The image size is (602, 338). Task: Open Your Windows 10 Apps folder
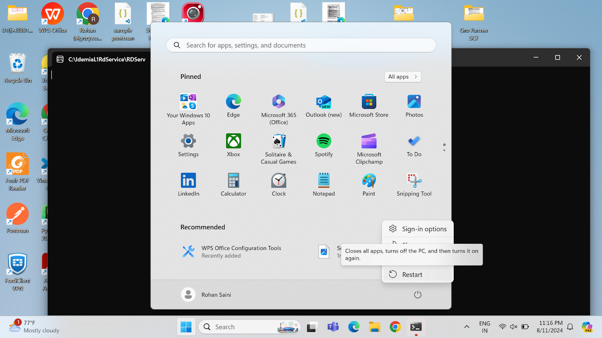coord(188,109)
